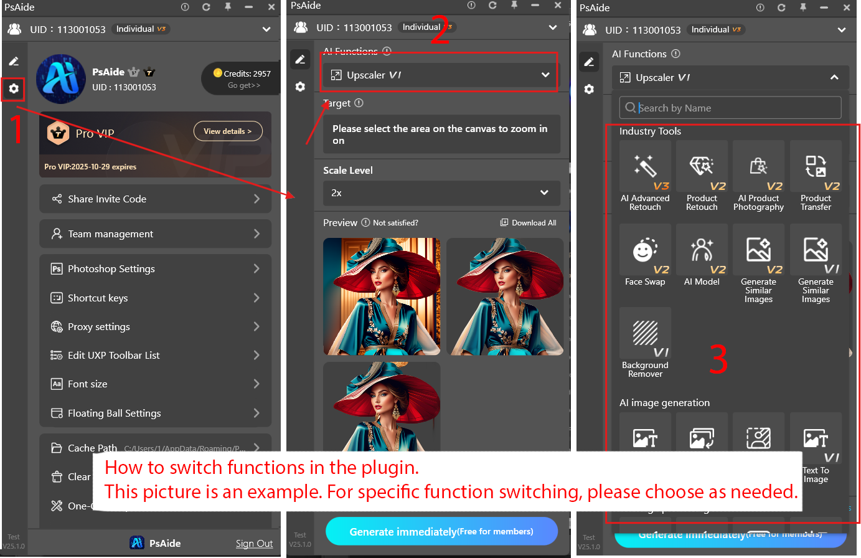This screenshot has width=861, height=558.
Task: Select the first preview thumbnail with background
Action: [382, 296]
